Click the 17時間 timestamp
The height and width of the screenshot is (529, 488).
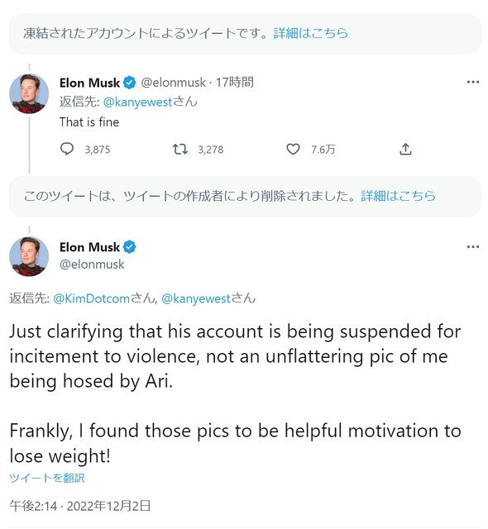tap(235, 82)
